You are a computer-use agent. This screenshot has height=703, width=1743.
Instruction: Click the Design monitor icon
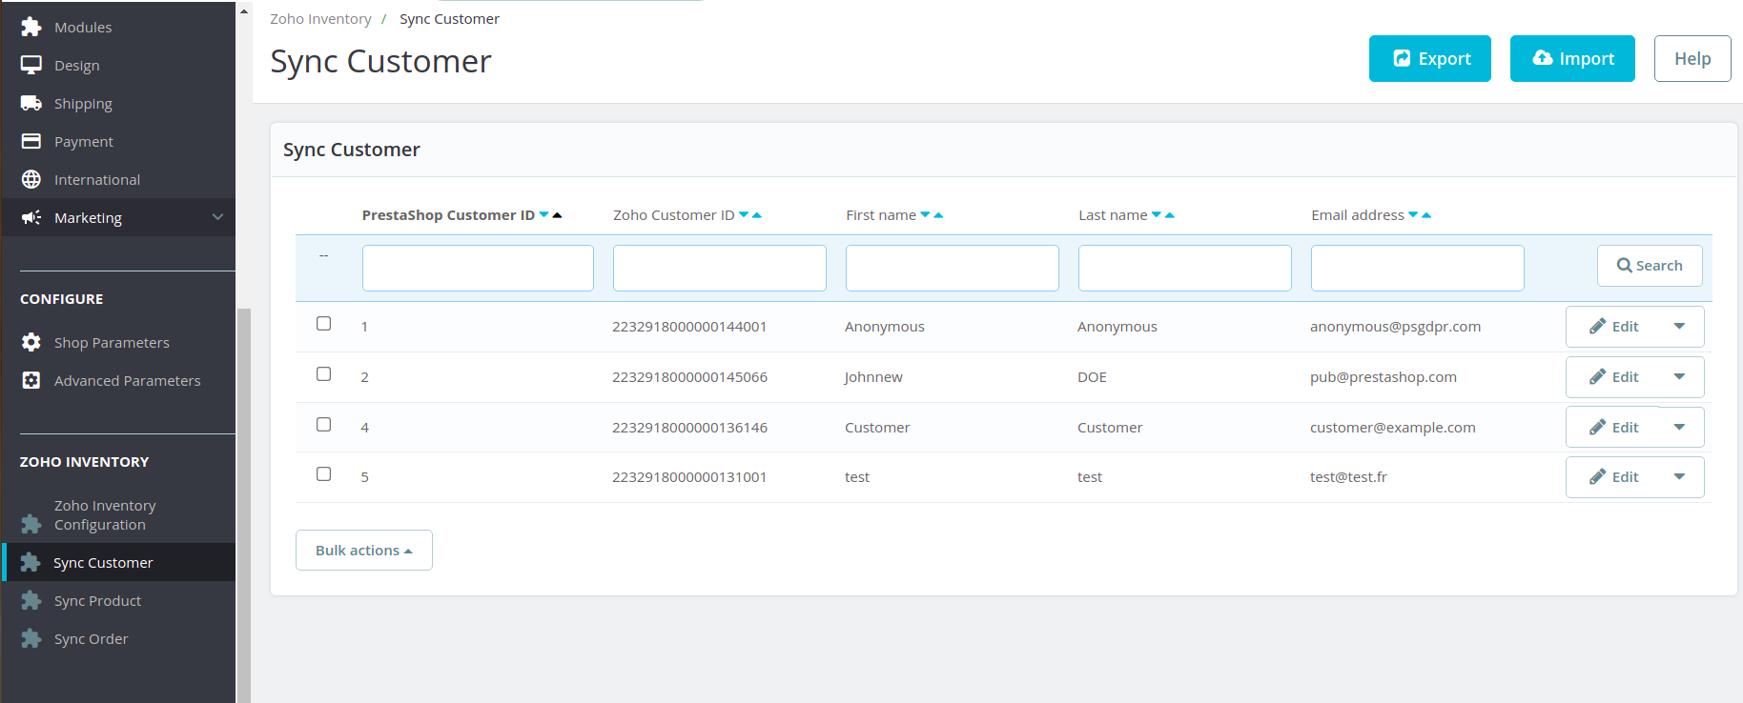pyautogui.click(x=31, y=65)
